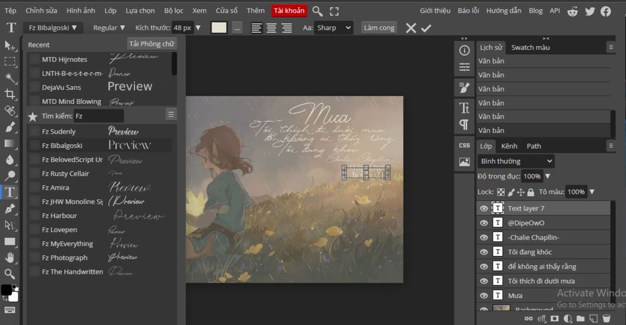Select the Magic Wand tool
The image size is (626, 325).
click(10, 78)
